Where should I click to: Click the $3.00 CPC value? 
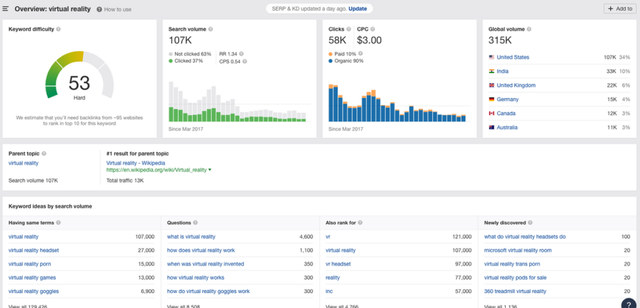click(x=369, y=41)
